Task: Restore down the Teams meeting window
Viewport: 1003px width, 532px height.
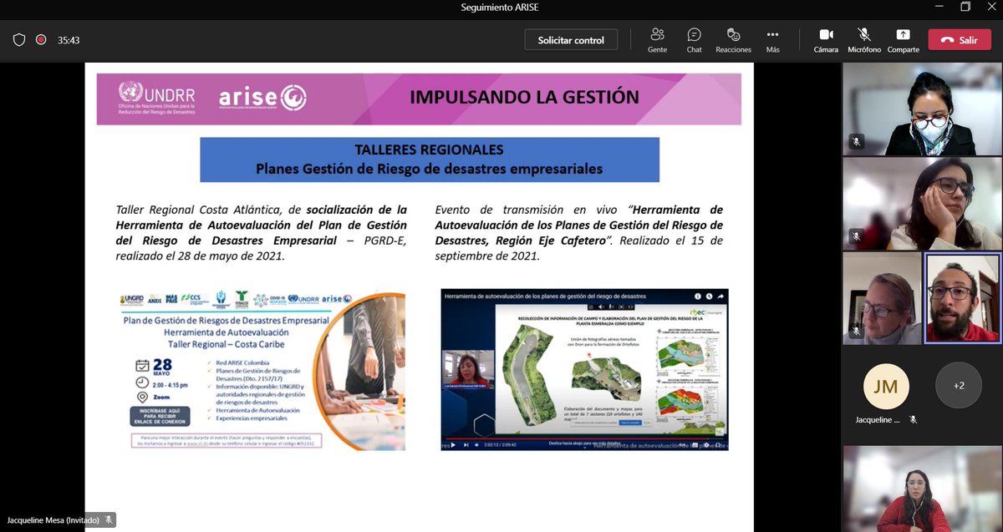Action: click(x=965, y=7)
